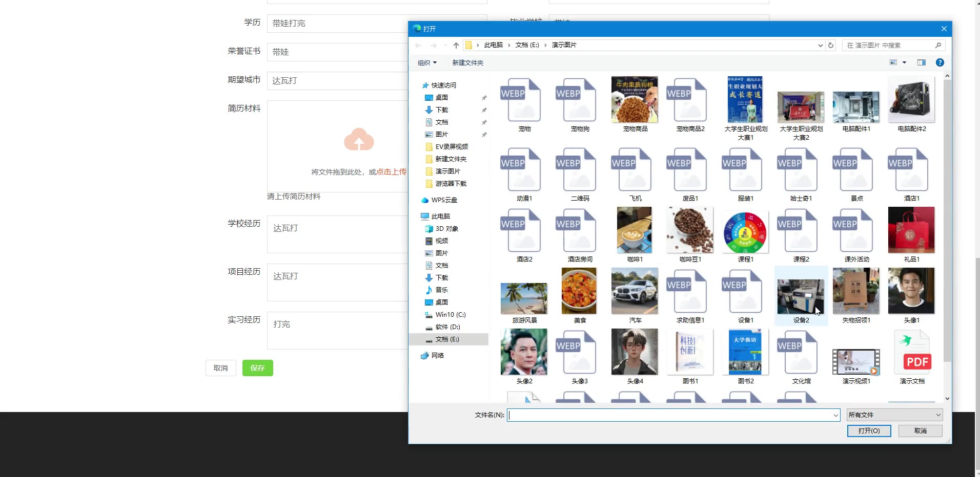980x477 pixels.
Task: Click the 打开(O) button
Action: (869, 431)
